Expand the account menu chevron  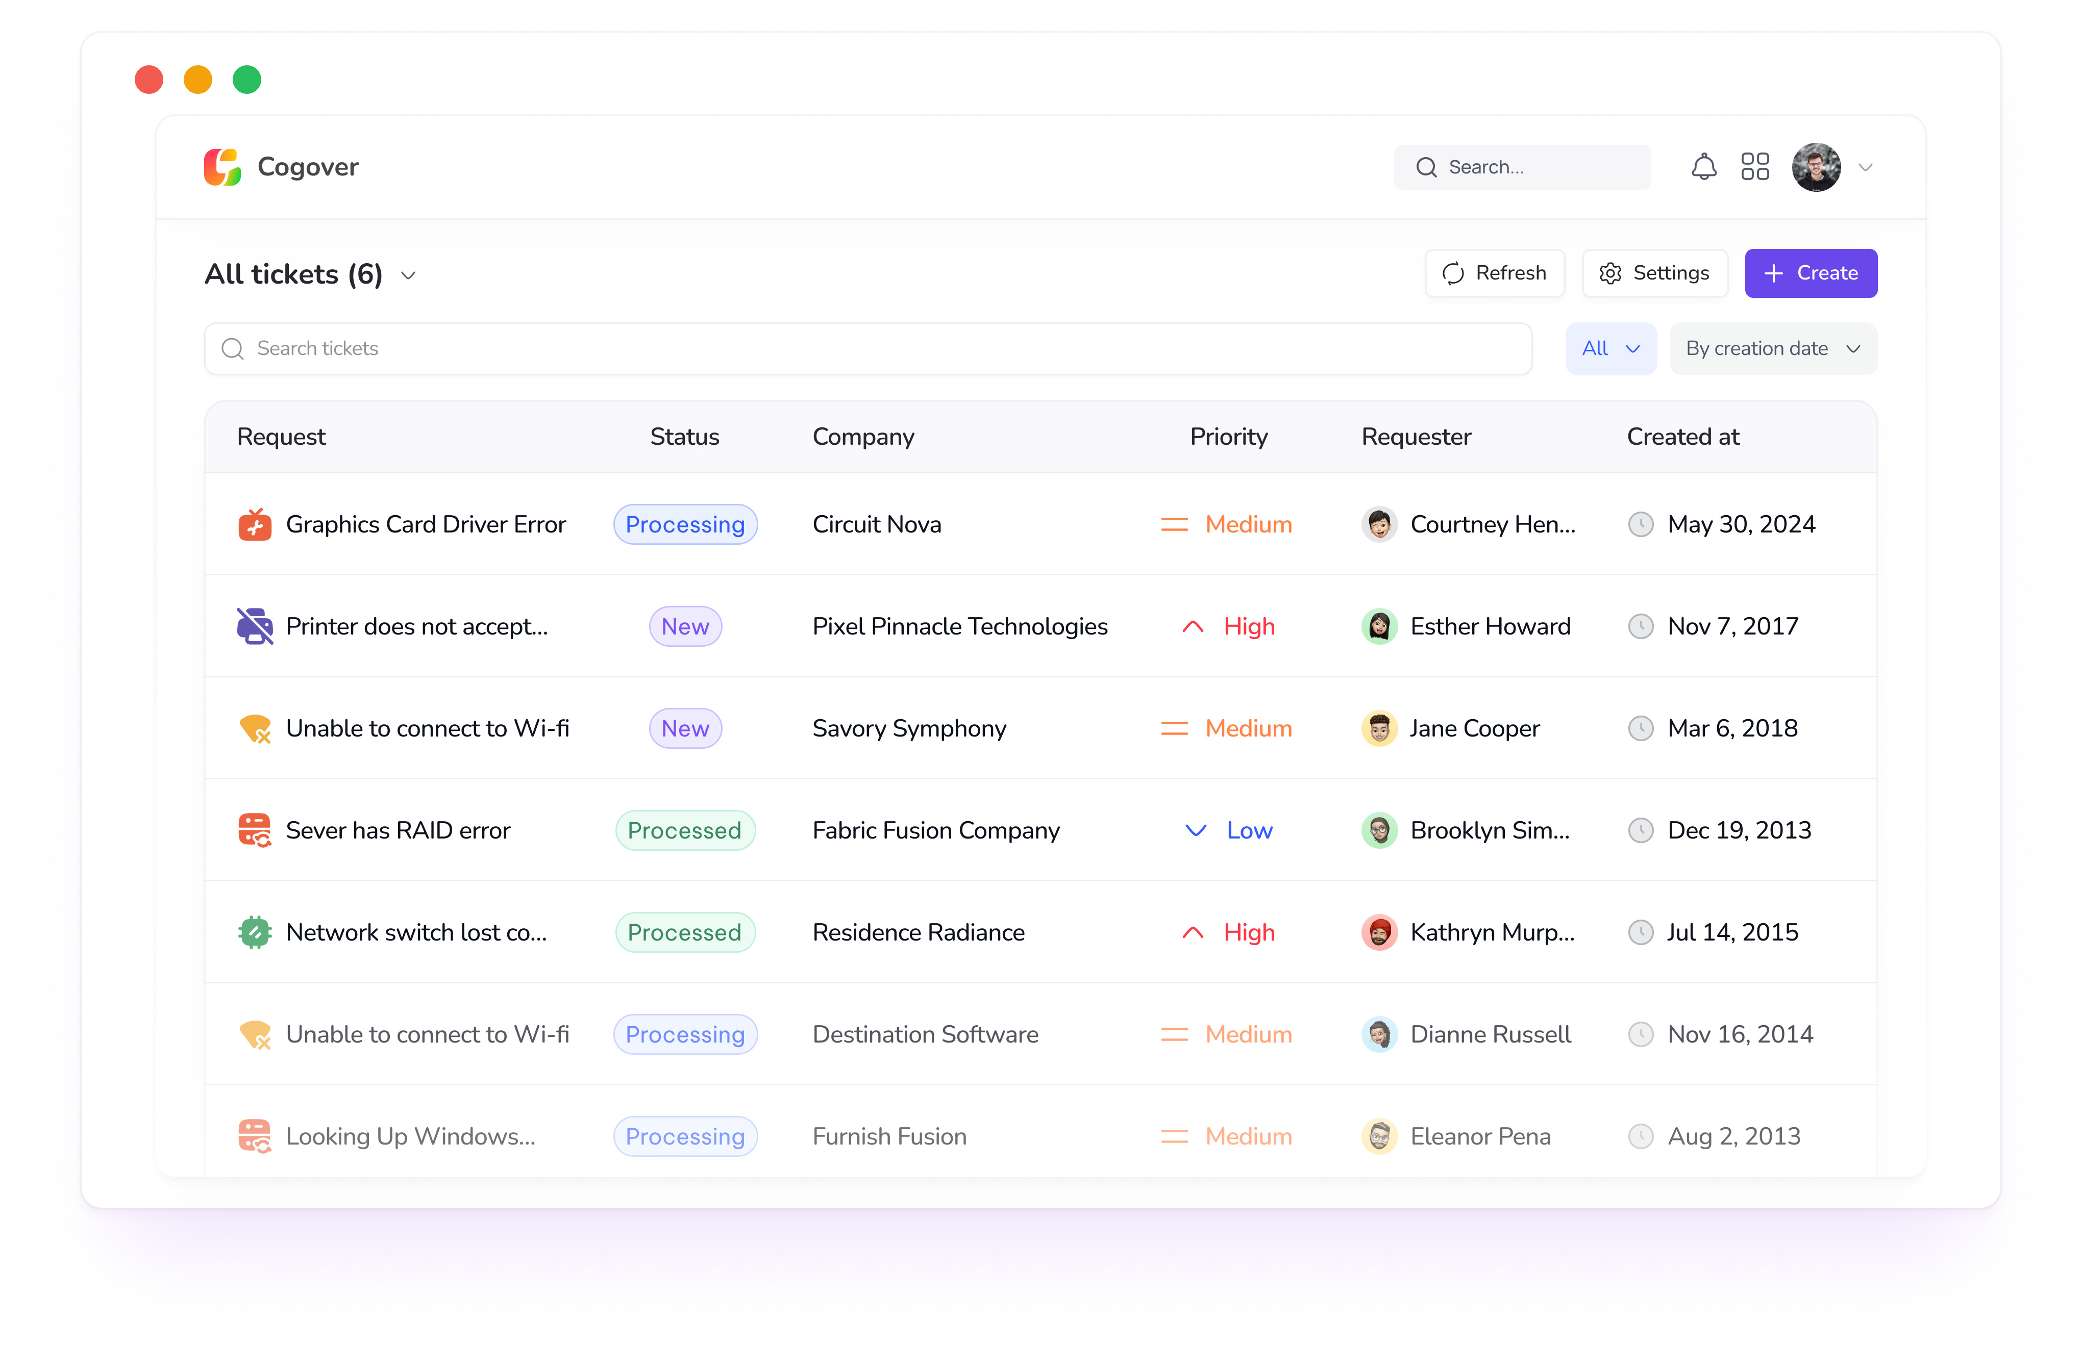click(1865, 168)
